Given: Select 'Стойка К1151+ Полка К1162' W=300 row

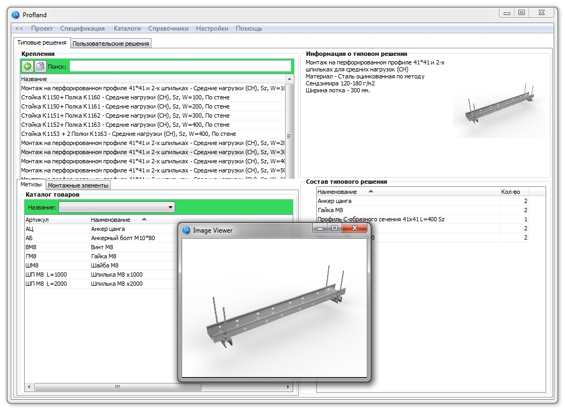Looking at the screenshot, I should (153, 115).
